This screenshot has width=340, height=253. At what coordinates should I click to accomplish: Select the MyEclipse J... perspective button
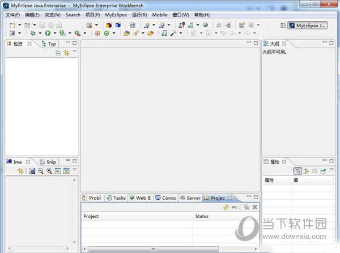308,25
